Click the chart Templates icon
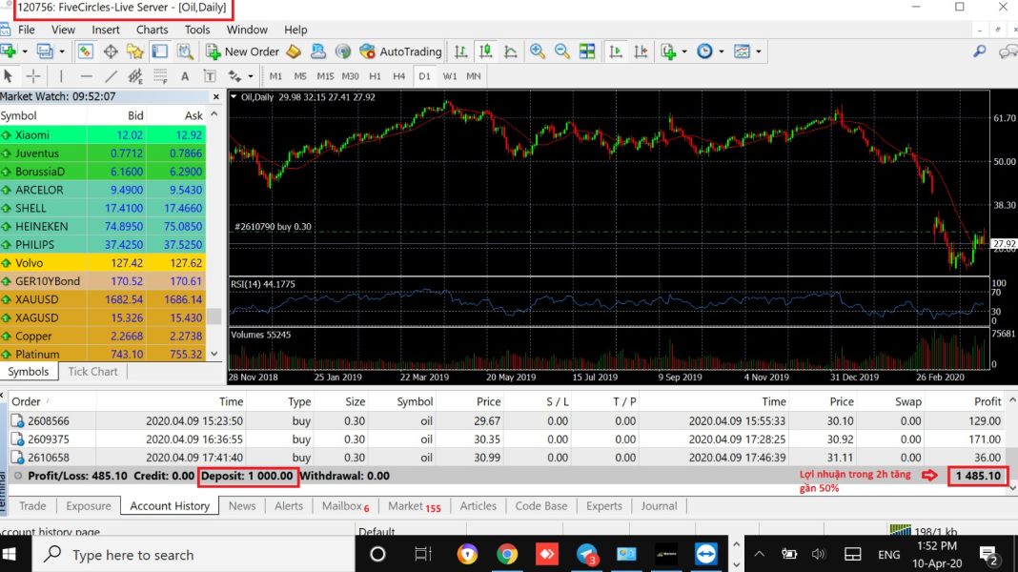The image size is (1018, 572). point(742,51)
